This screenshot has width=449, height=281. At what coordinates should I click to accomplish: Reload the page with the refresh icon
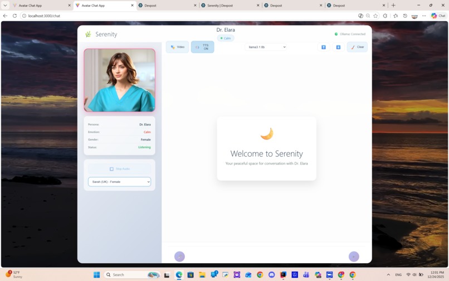point(14,16)
